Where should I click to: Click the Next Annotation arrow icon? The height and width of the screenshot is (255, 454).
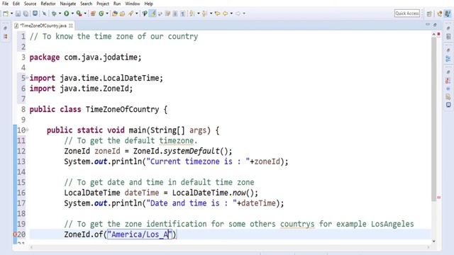click(x=192, y=13)
